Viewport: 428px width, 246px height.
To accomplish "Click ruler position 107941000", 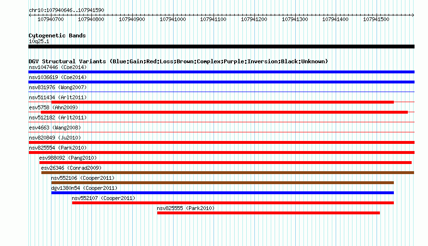I will tap(173, 19).
